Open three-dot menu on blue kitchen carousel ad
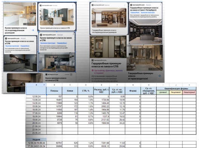199x148 pixels. pos(73,5)
